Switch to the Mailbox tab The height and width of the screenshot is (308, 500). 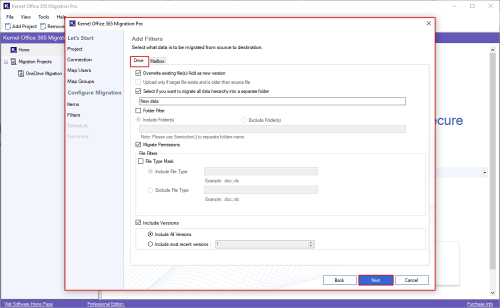[x=157, y=61]
